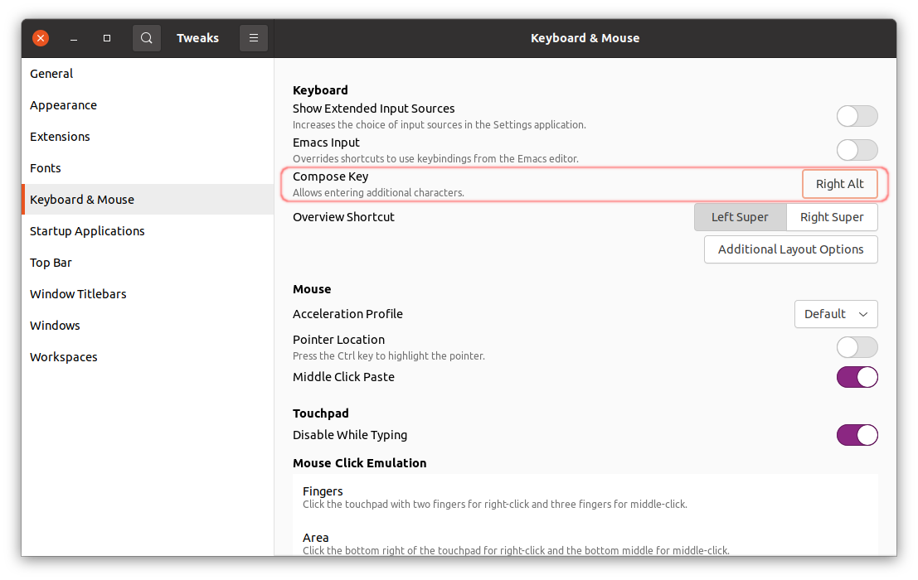Go to the Extensions section

[148, 137]
